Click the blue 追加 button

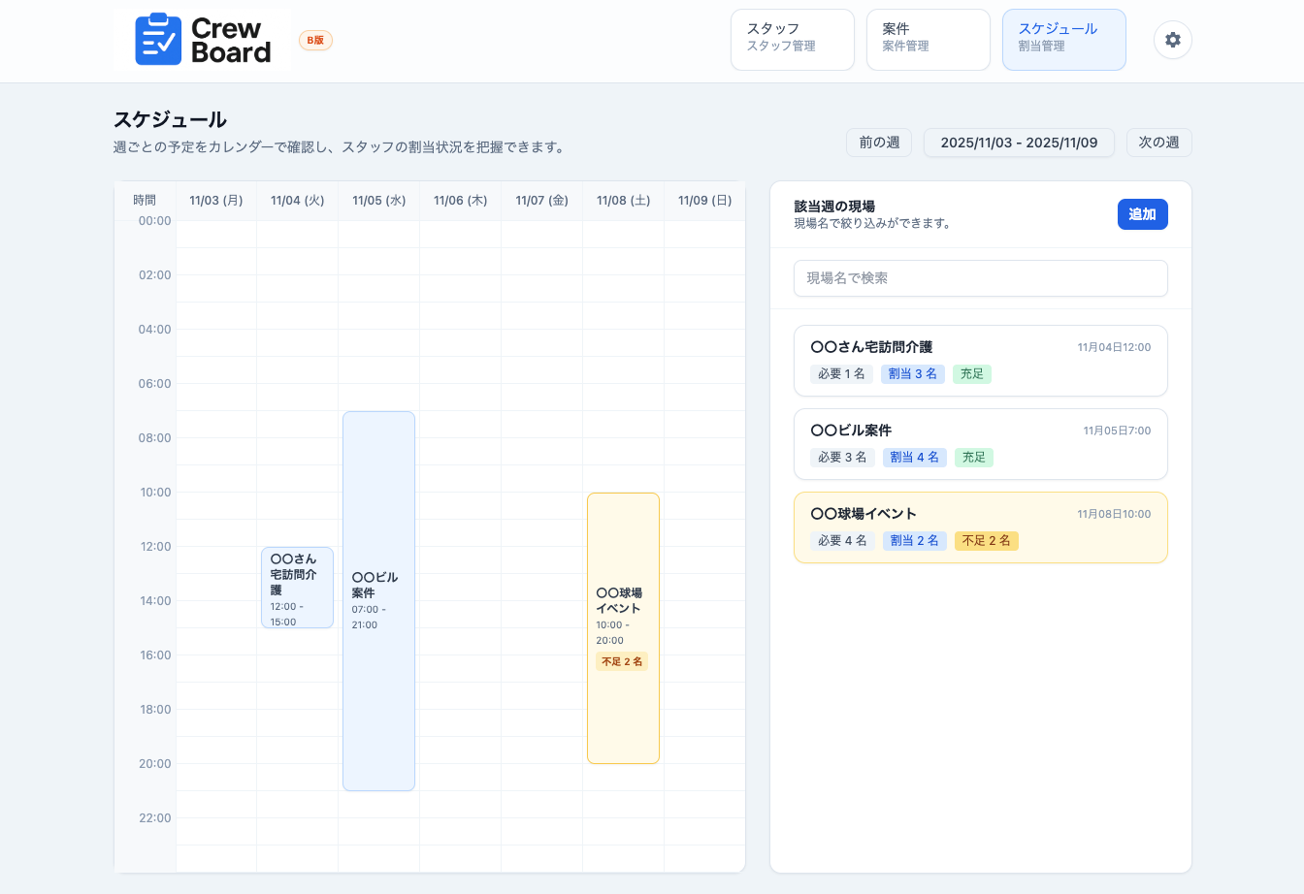point(1142,214)
